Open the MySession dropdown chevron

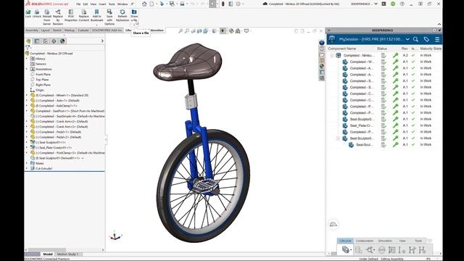(407, 39)
